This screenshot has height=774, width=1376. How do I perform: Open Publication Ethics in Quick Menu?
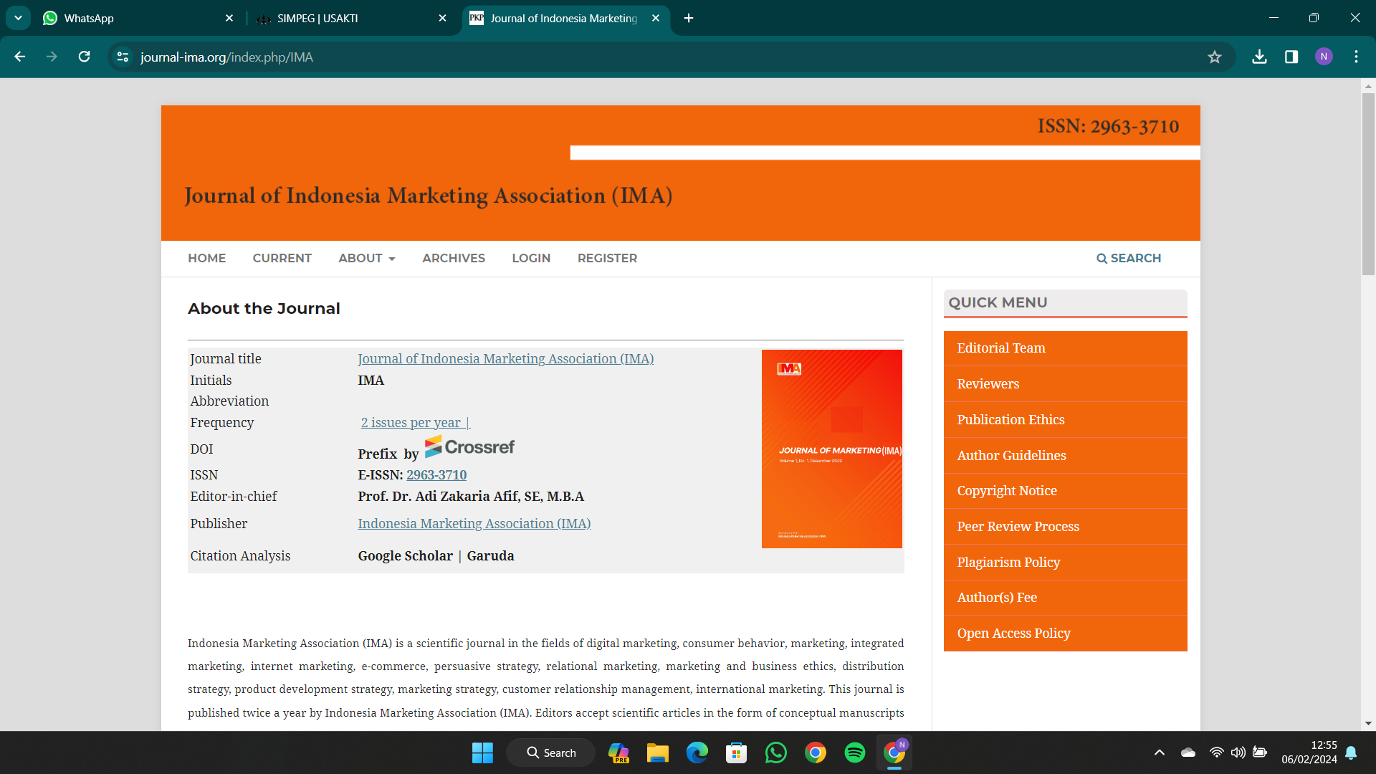[1065, 419]
